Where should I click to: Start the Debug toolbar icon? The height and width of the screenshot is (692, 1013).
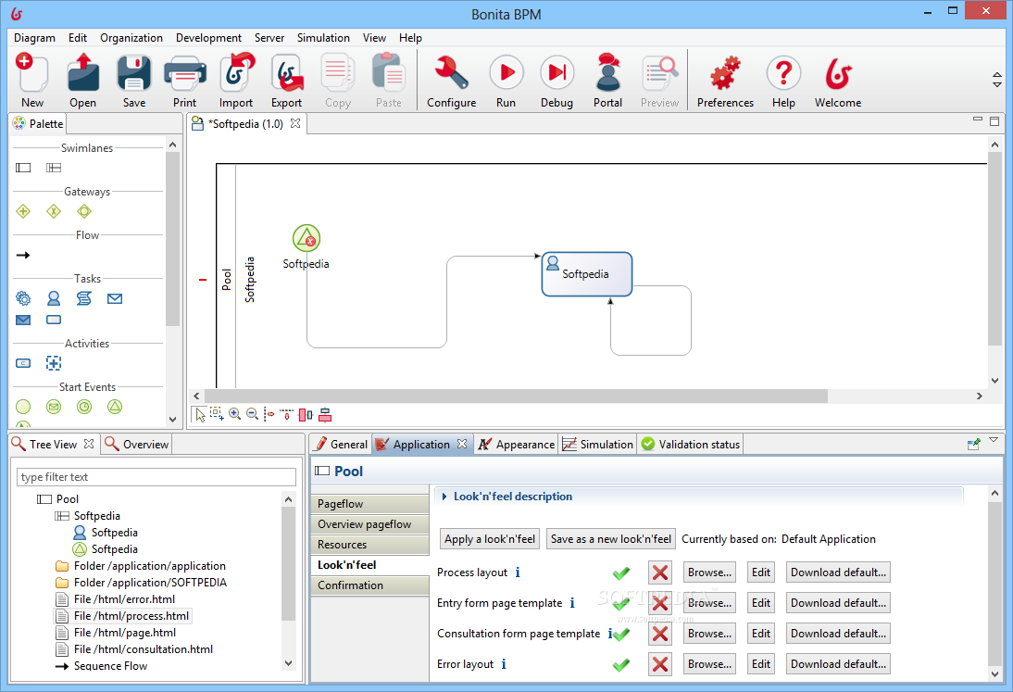[557, 72]
